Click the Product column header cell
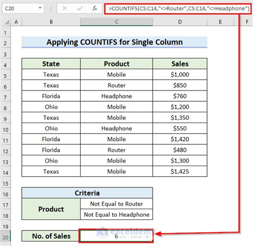Image resolution: width=253 pixels, height=246 pixels. click(x=116, y=64)
